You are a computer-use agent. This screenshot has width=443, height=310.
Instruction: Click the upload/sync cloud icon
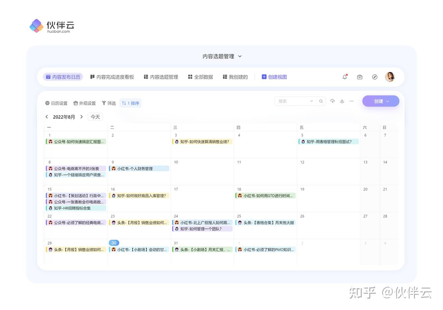[333, 101]
